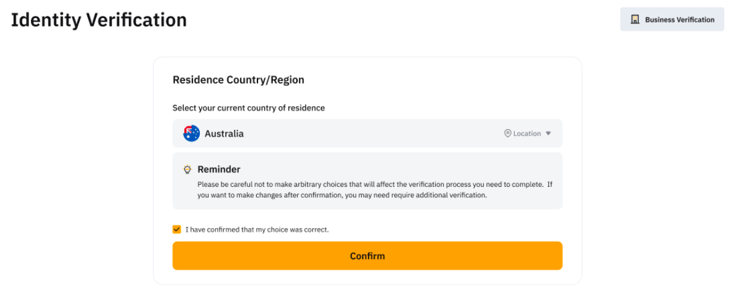Click the Reminder title text
The width and height of the screenshot is (735, 298).
pyautogui.click(x=218, y=169)
